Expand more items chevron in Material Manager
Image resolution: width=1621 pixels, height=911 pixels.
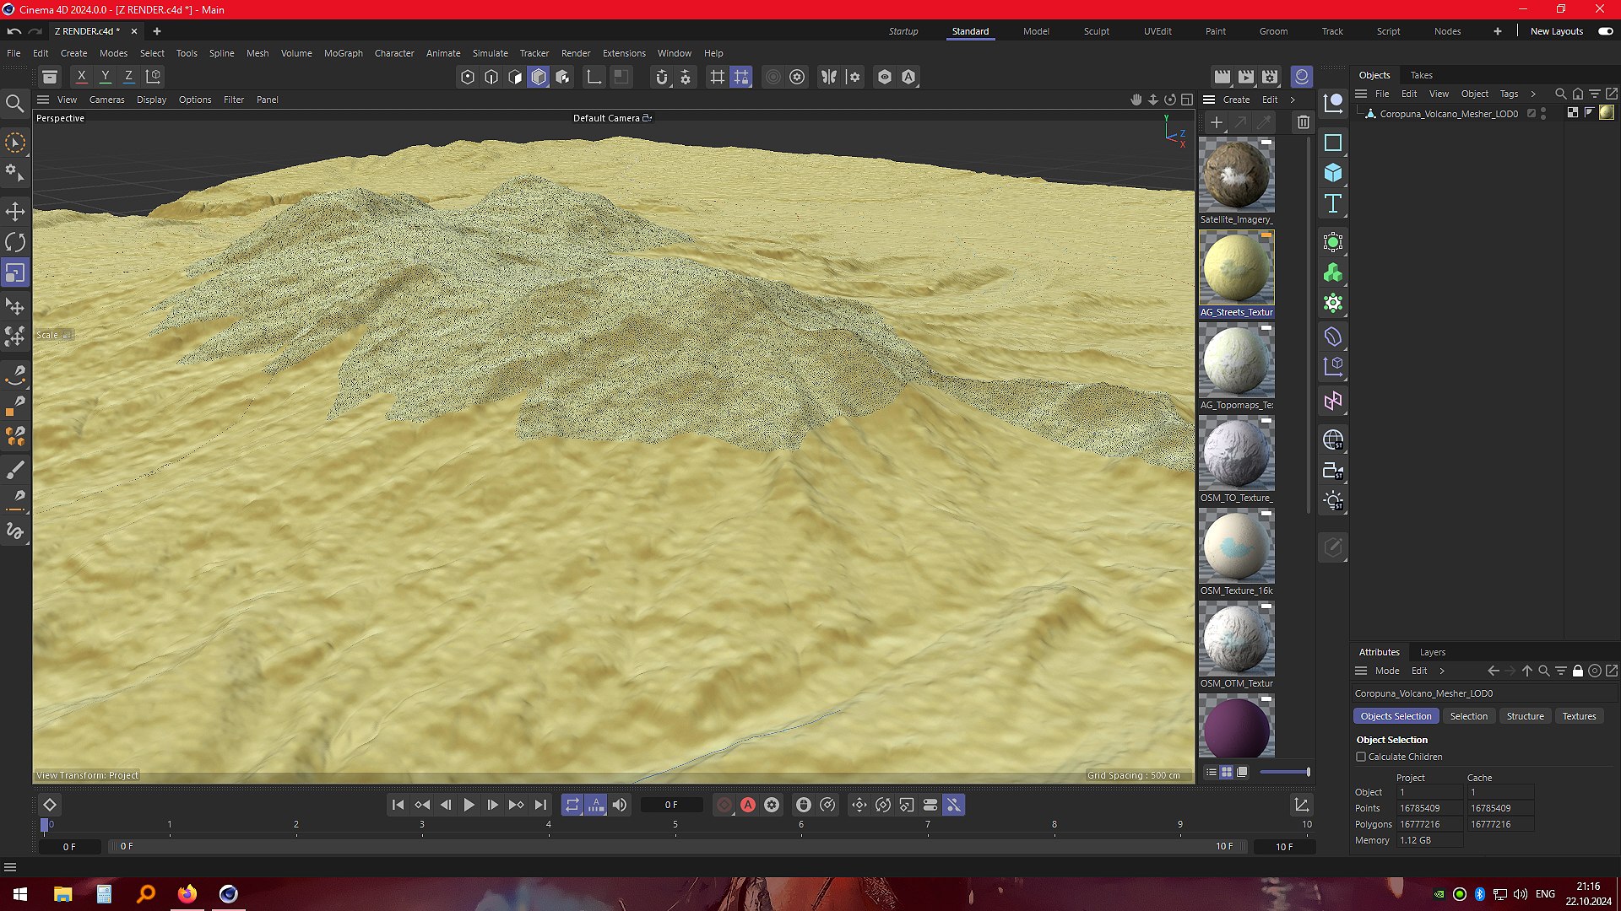(x=1293, y=100)
